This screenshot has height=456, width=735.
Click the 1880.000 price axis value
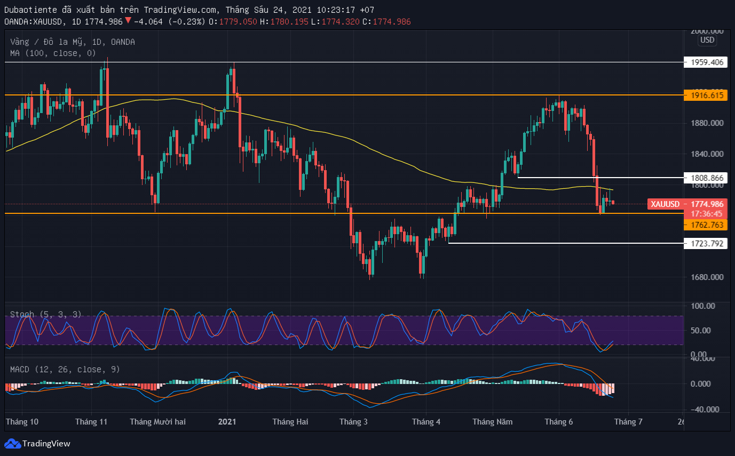[x=707, y=123]
